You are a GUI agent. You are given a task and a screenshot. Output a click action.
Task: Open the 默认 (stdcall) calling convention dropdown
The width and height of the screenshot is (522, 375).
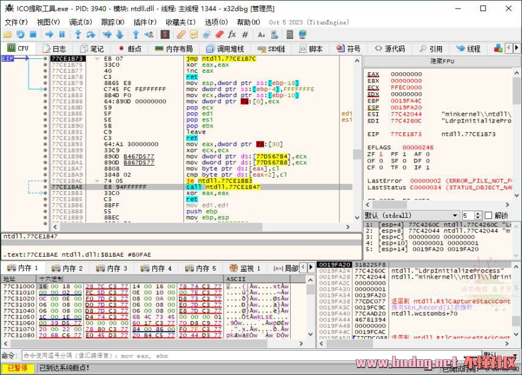pos(412,215)
